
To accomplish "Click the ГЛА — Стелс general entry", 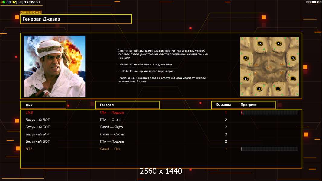I will (x=111, y=120).
